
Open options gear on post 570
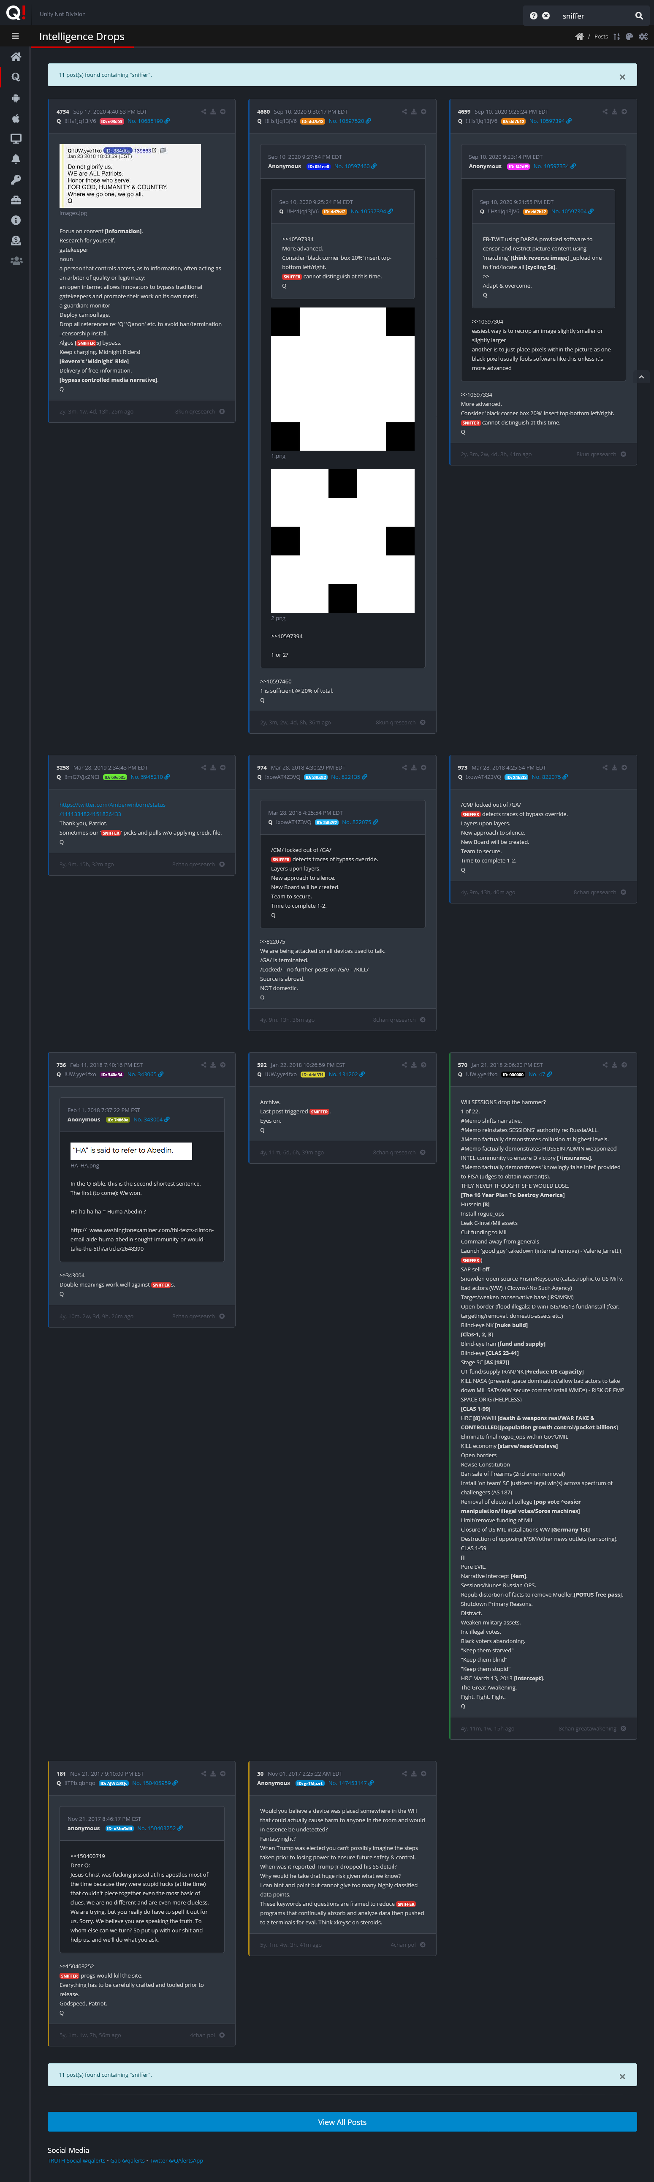click(624, 1065)
